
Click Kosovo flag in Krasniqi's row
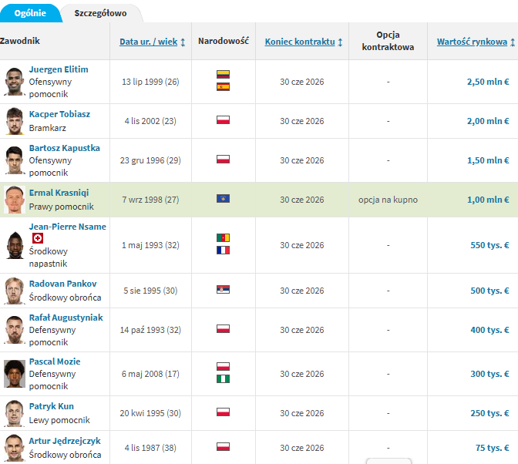point(223,199)
